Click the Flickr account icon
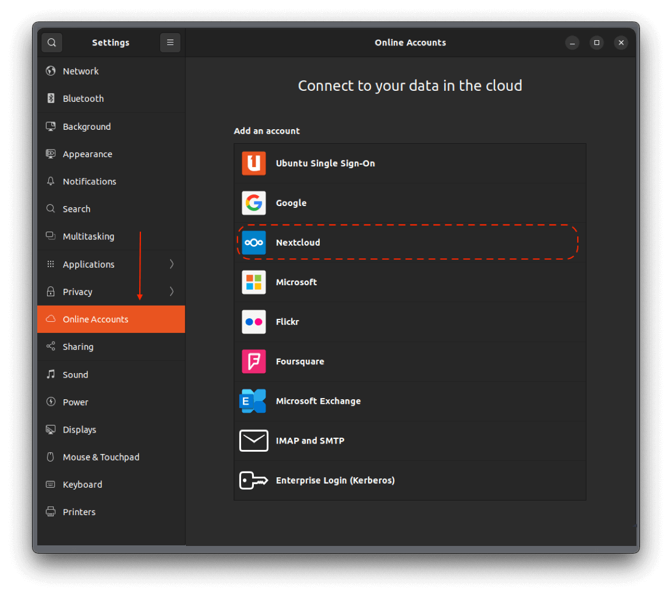The height and width of the screenshot is (596, 672). coord(253,321)
